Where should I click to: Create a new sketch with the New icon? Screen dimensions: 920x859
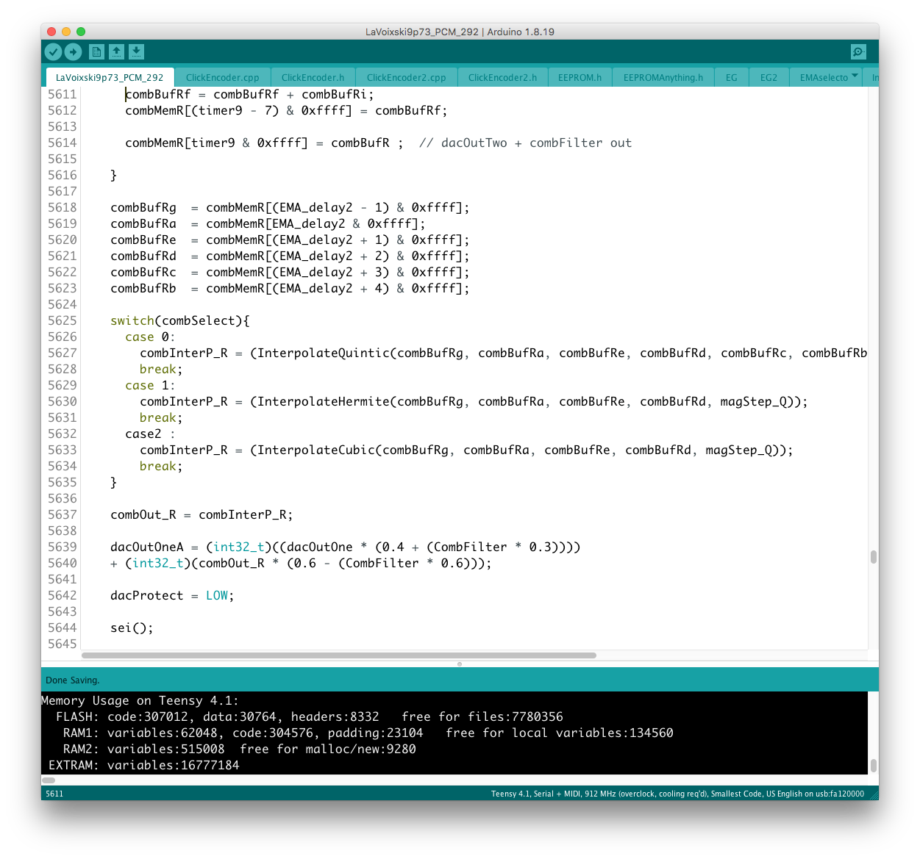click(96, 51)
